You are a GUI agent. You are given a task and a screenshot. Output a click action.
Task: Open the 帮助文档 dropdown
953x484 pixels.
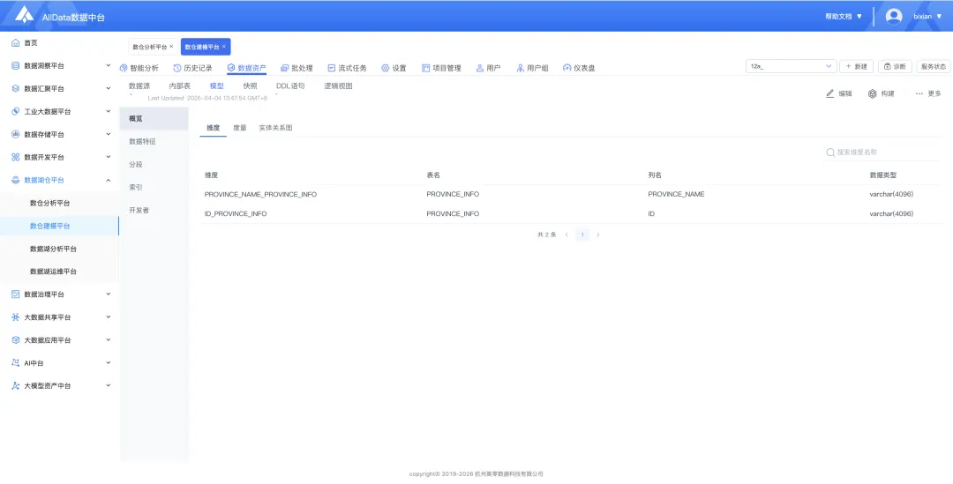844,17
